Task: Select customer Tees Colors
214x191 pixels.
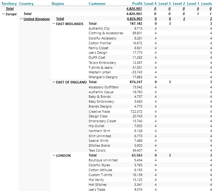Action: 97,150
